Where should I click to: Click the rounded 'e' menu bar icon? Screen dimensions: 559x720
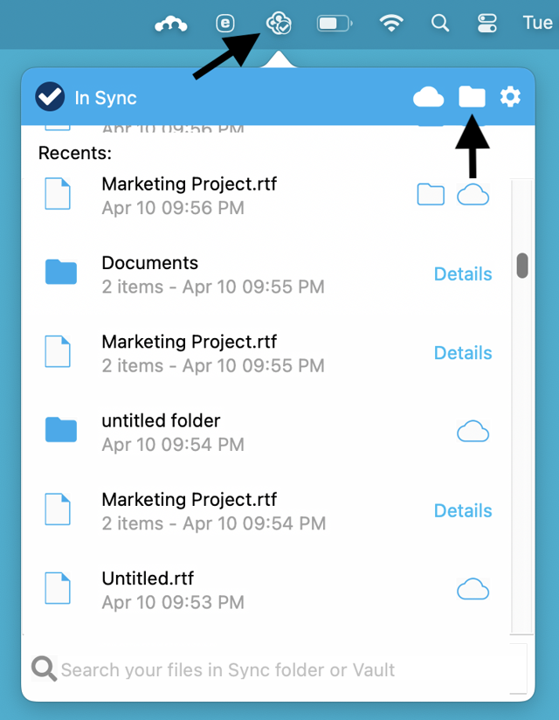pyautogui.click(x=224, y=24)
